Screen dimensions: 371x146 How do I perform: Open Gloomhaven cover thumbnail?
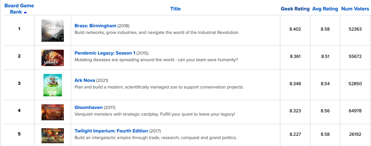[53, 112]
